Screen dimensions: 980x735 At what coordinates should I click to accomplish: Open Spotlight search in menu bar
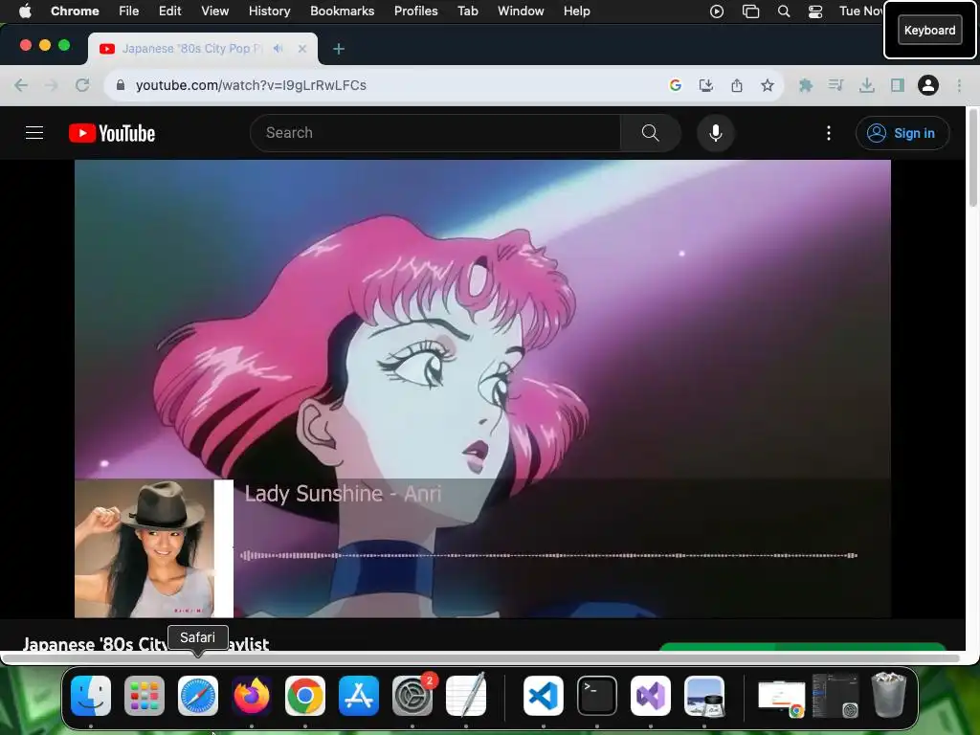(784, 11)
